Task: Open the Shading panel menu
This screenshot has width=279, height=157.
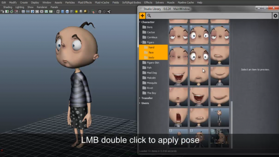Action: (7, 7)
